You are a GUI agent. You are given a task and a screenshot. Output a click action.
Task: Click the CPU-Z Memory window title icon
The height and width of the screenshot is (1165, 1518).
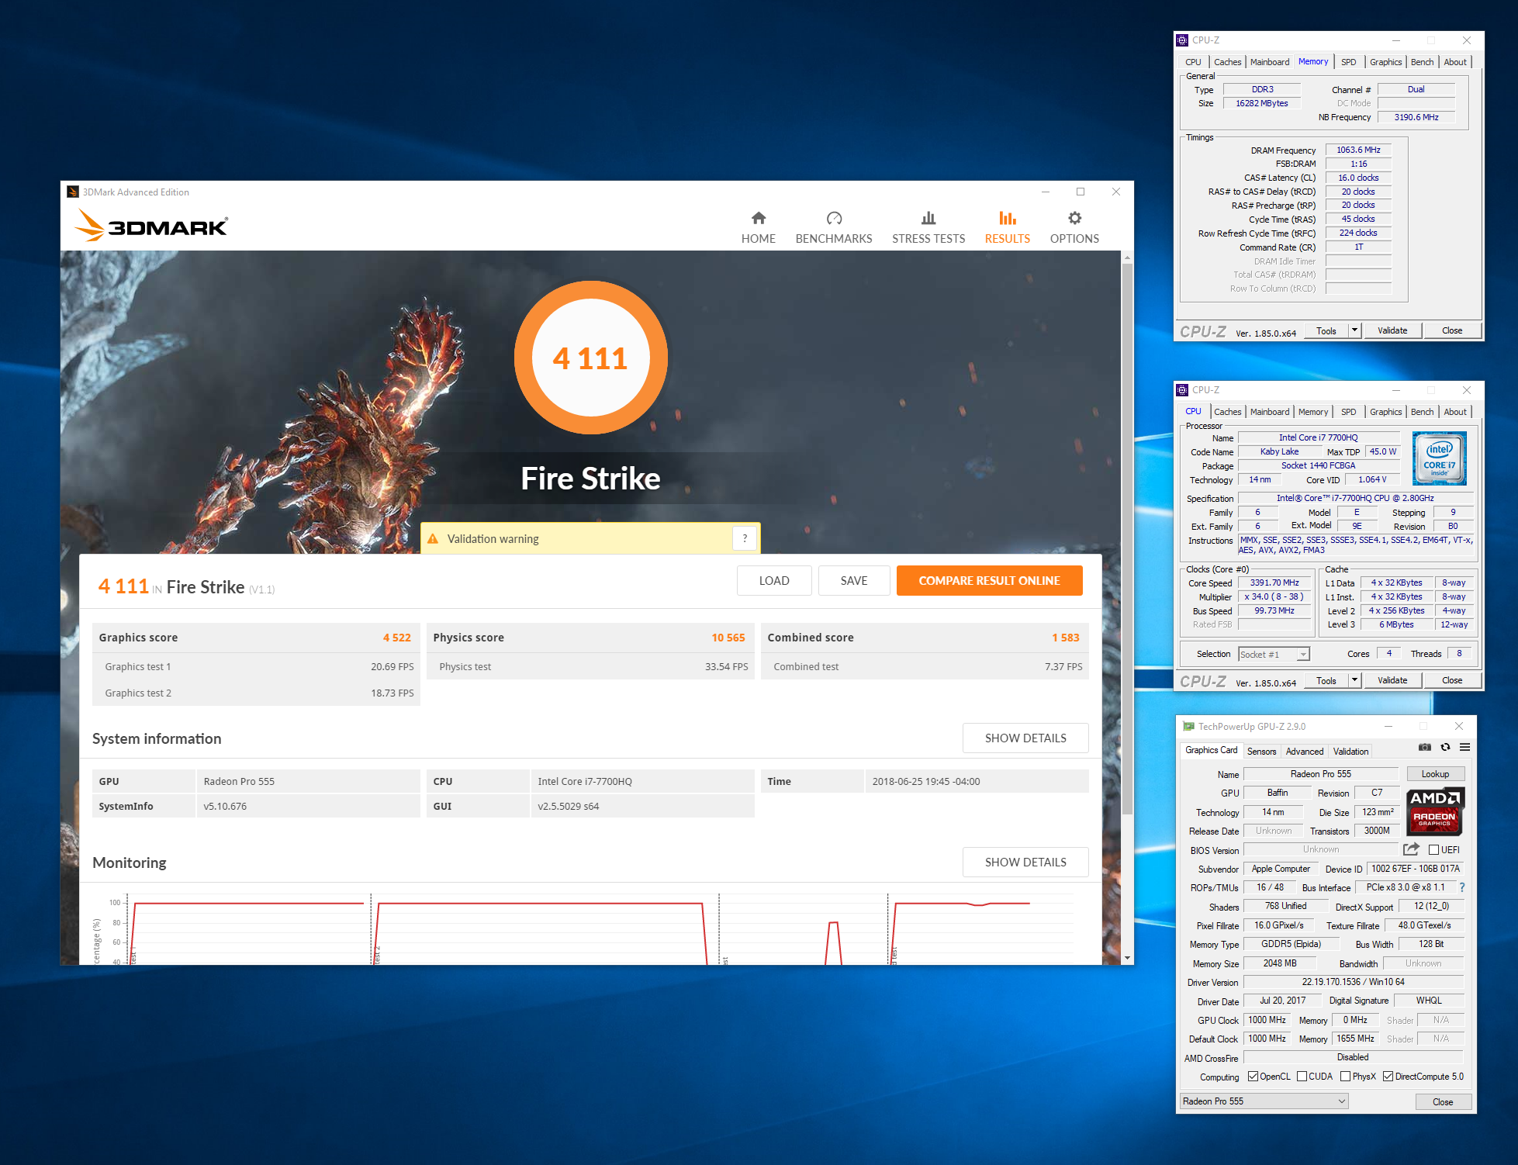click(1182, 40)
